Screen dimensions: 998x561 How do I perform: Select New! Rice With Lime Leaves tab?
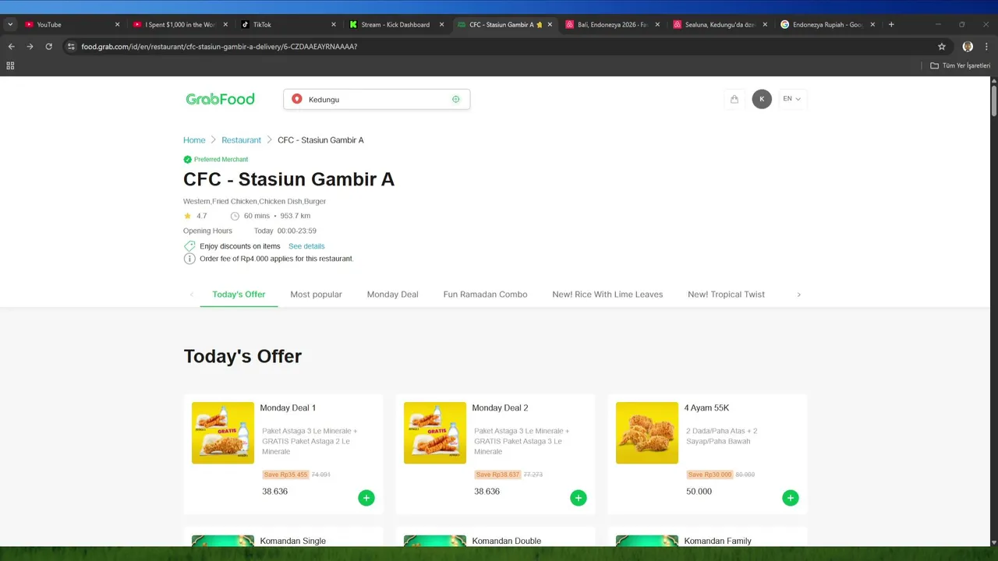click(607, 295)
